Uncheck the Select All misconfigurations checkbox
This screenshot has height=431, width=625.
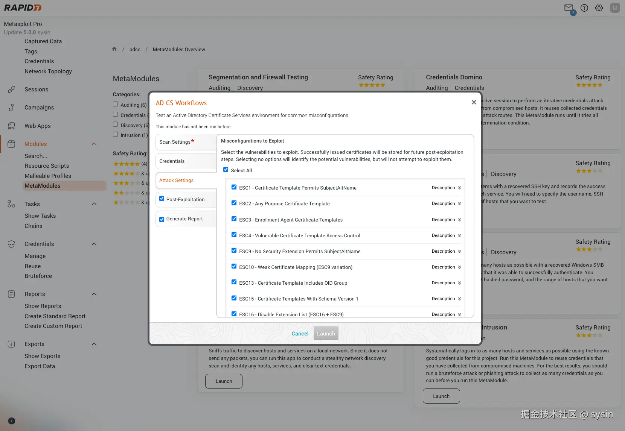(226, 170)
